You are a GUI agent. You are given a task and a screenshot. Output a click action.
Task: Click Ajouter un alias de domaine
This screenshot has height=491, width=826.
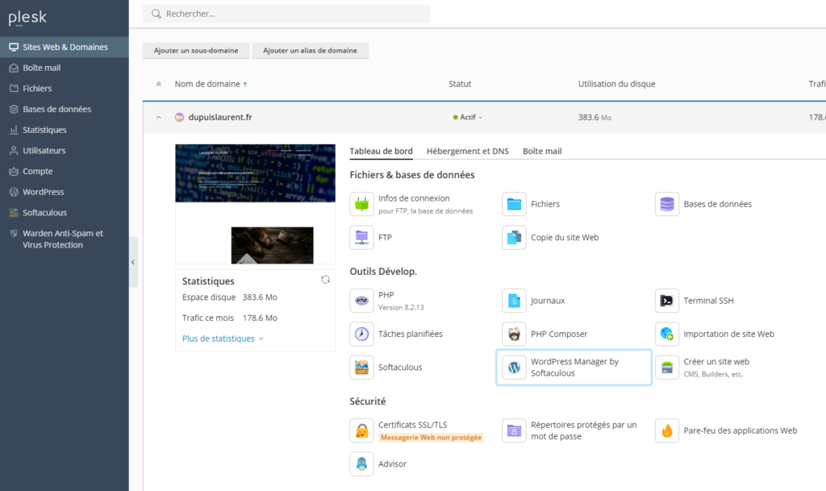(310, 51)
